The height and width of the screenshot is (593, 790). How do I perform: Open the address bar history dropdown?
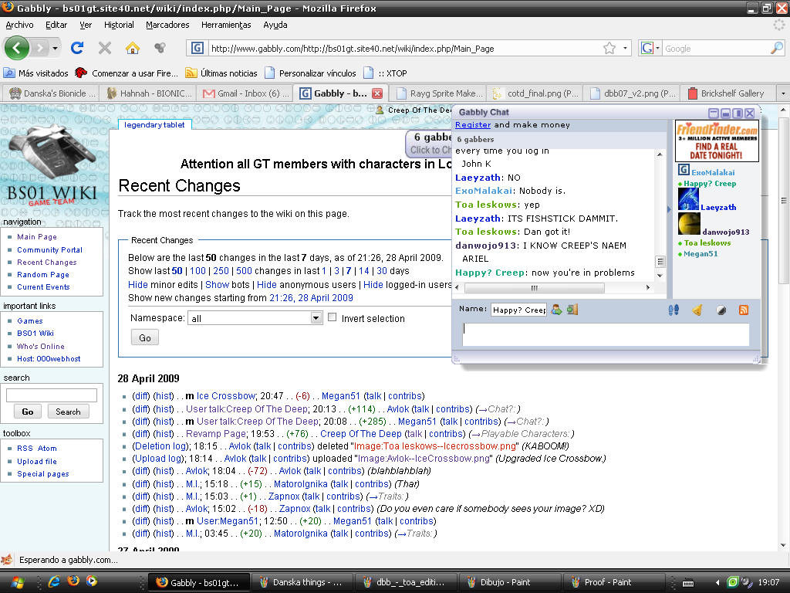tap(626, 48)
